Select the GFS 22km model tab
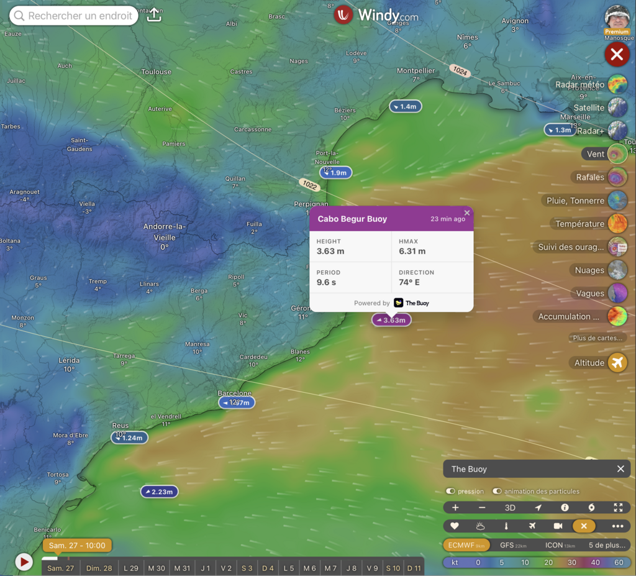 point(513,545)
